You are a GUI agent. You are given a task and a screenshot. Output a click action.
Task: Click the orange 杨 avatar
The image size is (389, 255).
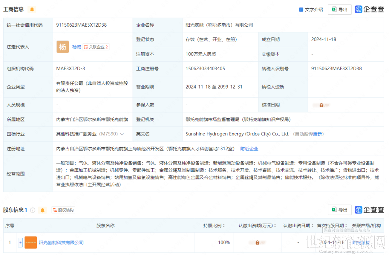point(63,47)
